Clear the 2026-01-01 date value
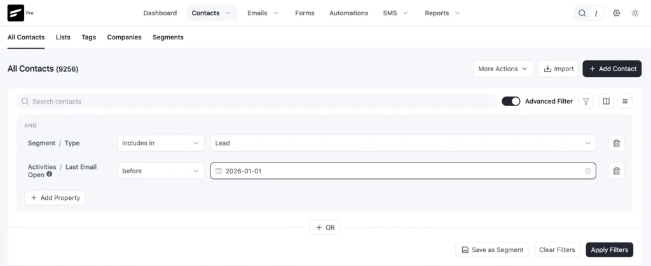Viewport: 651px width, 266px height. click(x=587, y=171)
